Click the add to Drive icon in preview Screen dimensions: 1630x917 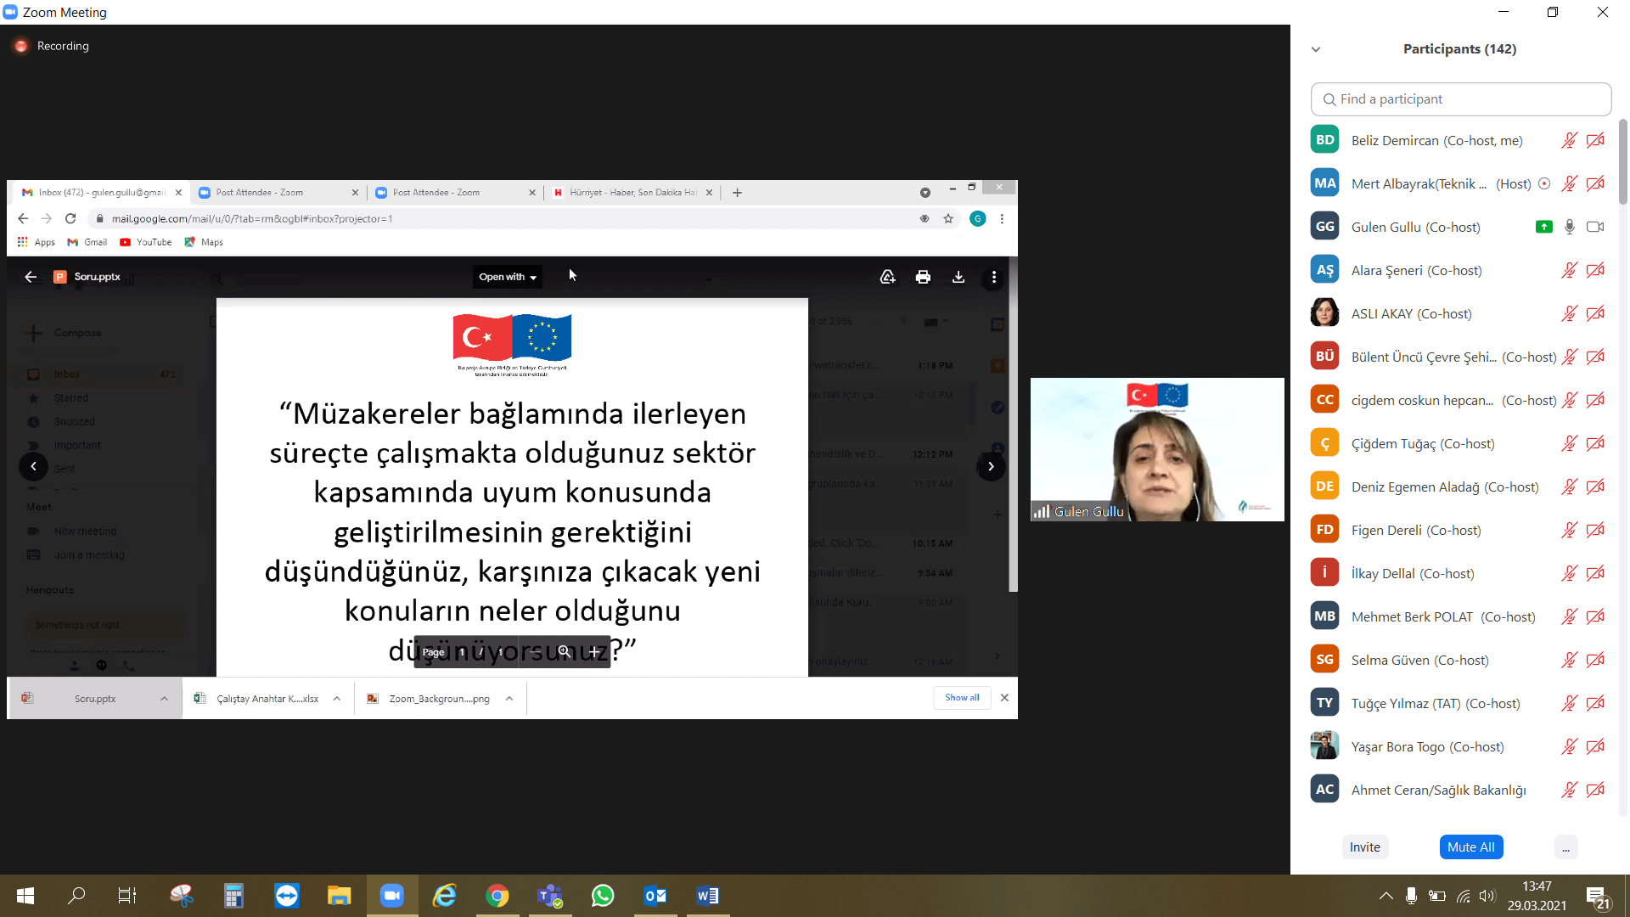click(887, 277)
